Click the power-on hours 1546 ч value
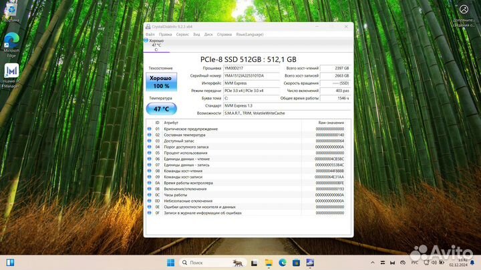Screen dimensions: 481x270 (x=335, y=98)
